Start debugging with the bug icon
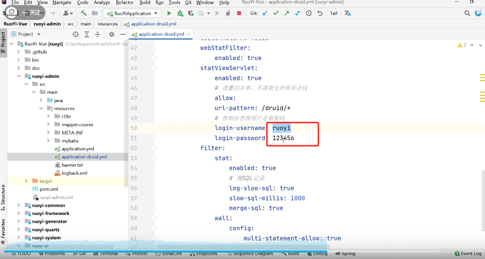This screenshot has width=485, height=259. click(x=180, y=13)
